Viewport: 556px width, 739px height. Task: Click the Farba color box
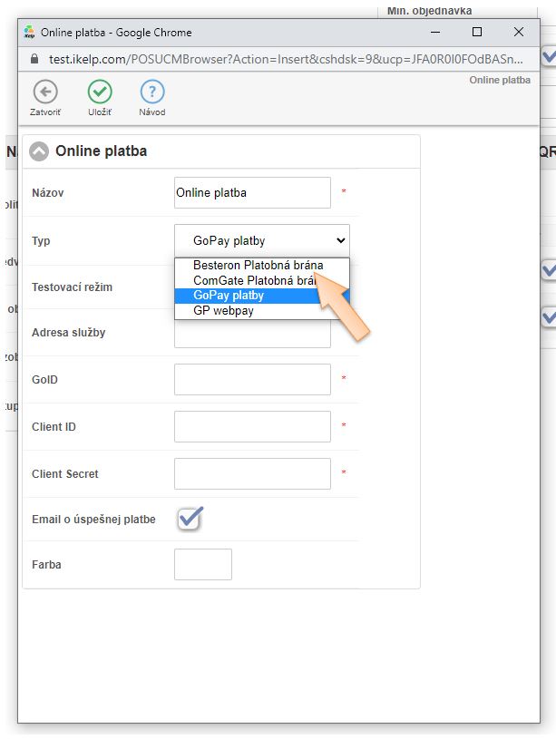coord(203,564)
